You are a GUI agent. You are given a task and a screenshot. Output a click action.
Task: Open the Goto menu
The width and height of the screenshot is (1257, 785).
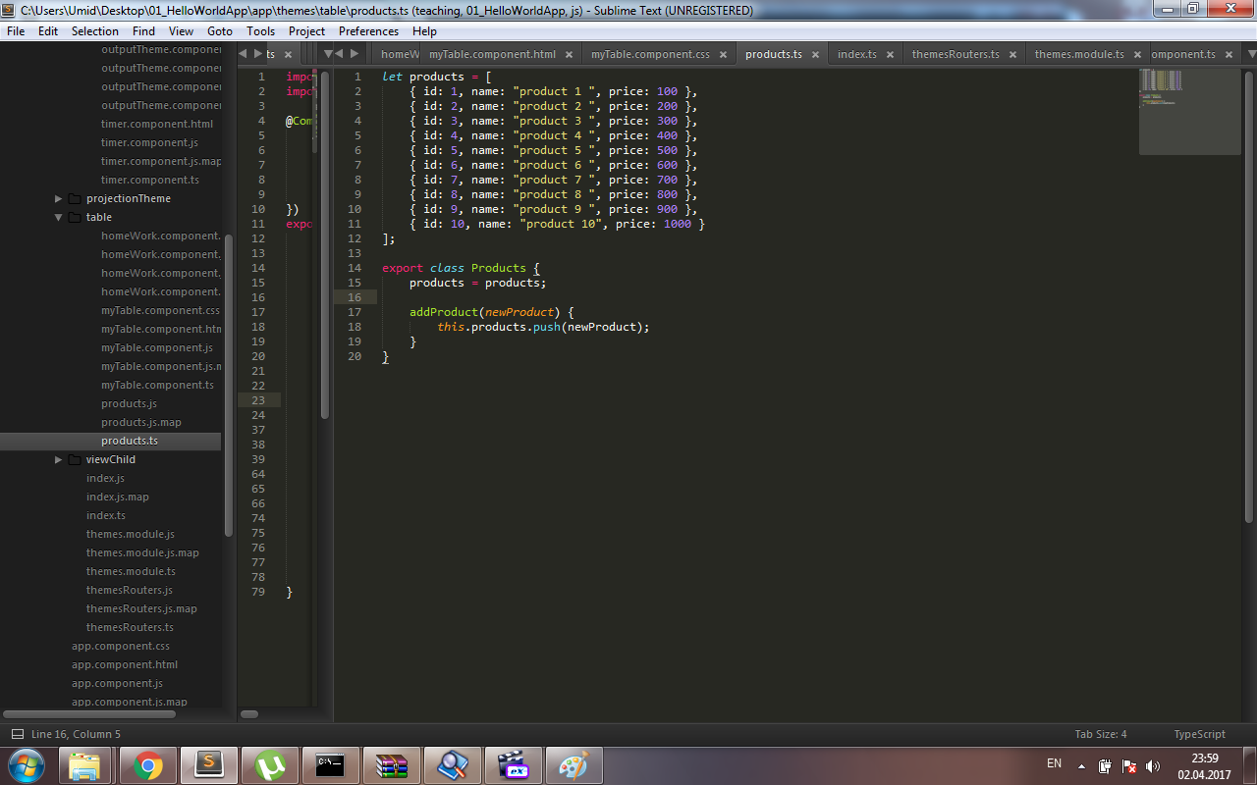220,31
